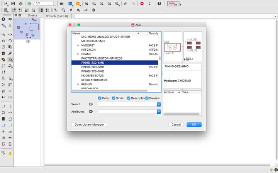
Task: Click the horizontal scrollbar under parts list
Action: pyautogui.click(x=110, y=91)
